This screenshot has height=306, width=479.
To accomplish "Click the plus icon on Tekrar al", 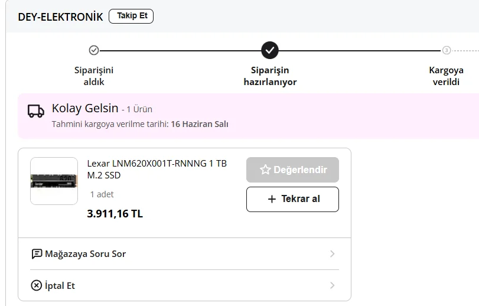I will coord(272,199).
